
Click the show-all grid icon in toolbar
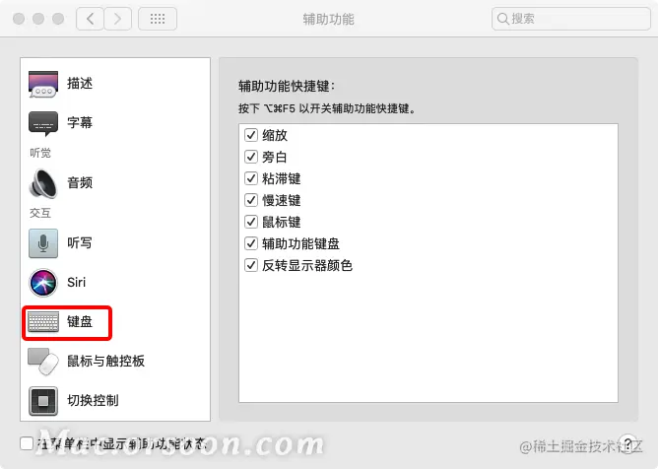[x=158, y=19]
